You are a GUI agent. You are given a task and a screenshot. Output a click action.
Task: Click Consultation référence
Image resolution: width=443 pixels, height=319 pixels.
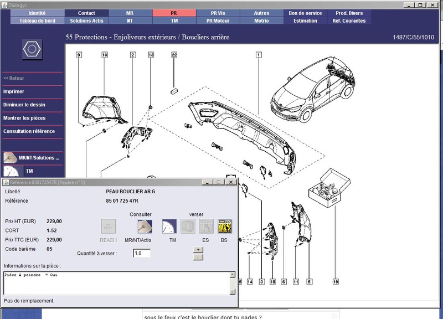29,131
